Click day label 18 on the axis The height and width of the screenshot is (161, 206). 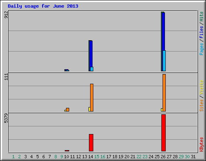coord(115,157)
